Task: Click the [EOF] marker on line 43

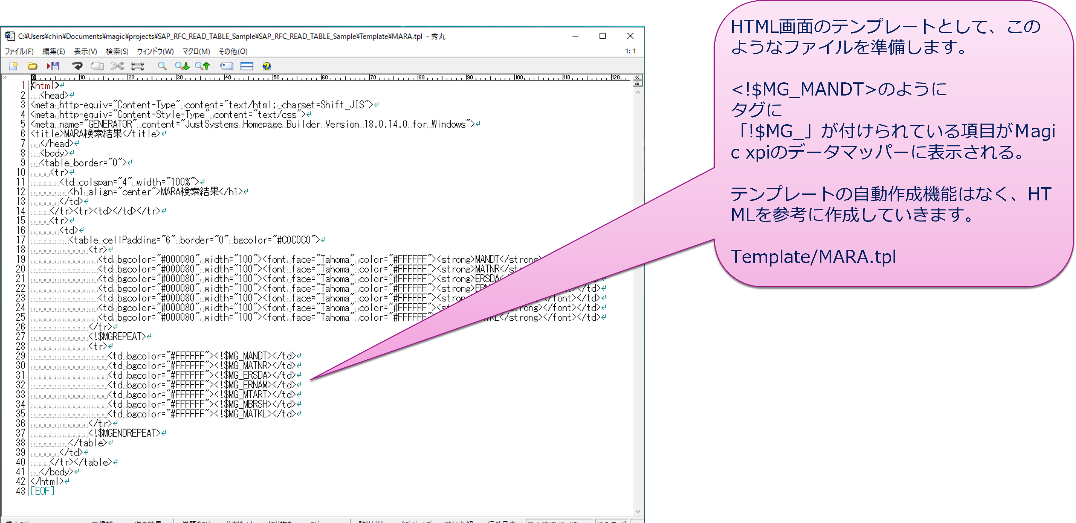Action: point(42,491)
